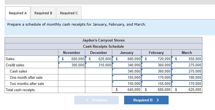Select the March Cash sales cell

click(187, 71)
